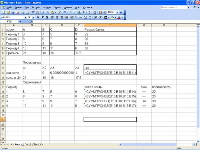
Task: Open the Fill Color paint bucket
Action: pyautogui.click(x=112, y=17)
